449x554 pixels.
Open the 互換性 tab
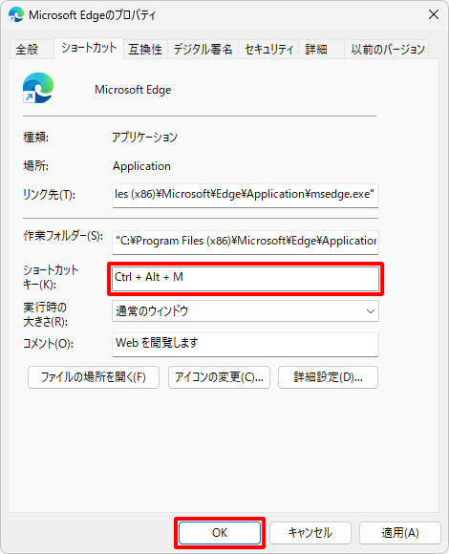point(145,49)
